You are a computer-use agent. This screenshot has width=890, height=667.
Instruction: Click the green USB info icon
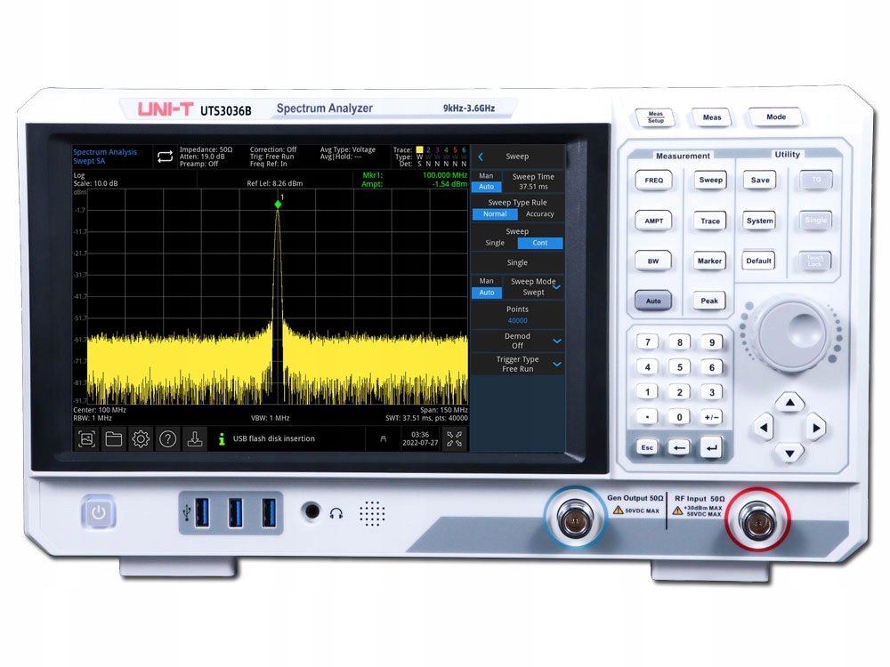coord(222,439)
